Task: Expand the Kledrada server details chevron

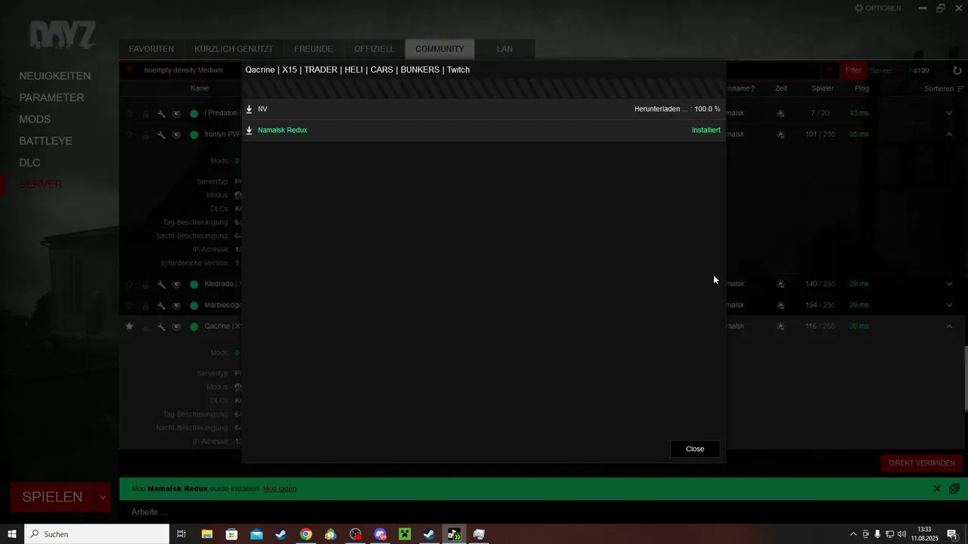Action: click(949, 284)
